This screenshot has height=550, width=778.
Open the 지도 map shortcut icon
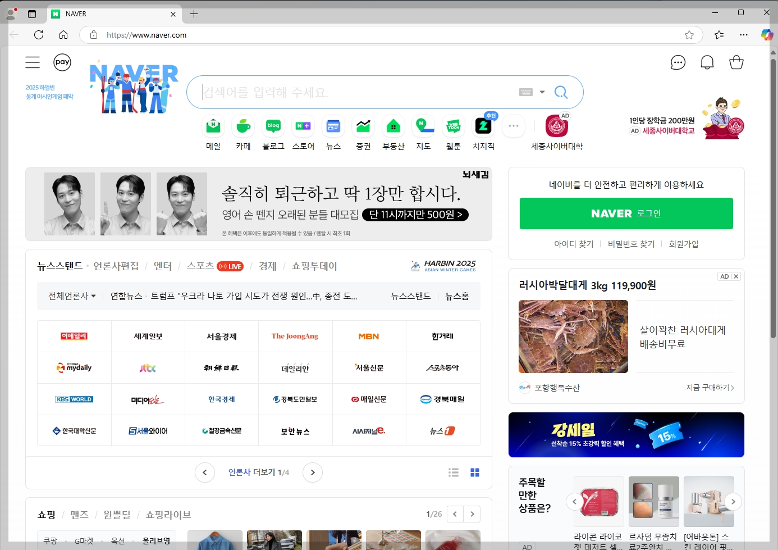point(423,126)
